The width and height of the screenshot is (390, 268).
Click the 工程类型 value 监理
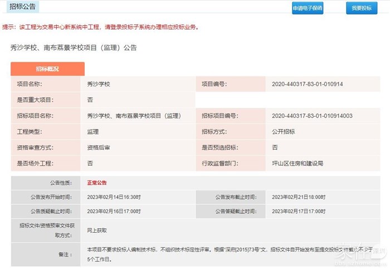tap(92, 132)
